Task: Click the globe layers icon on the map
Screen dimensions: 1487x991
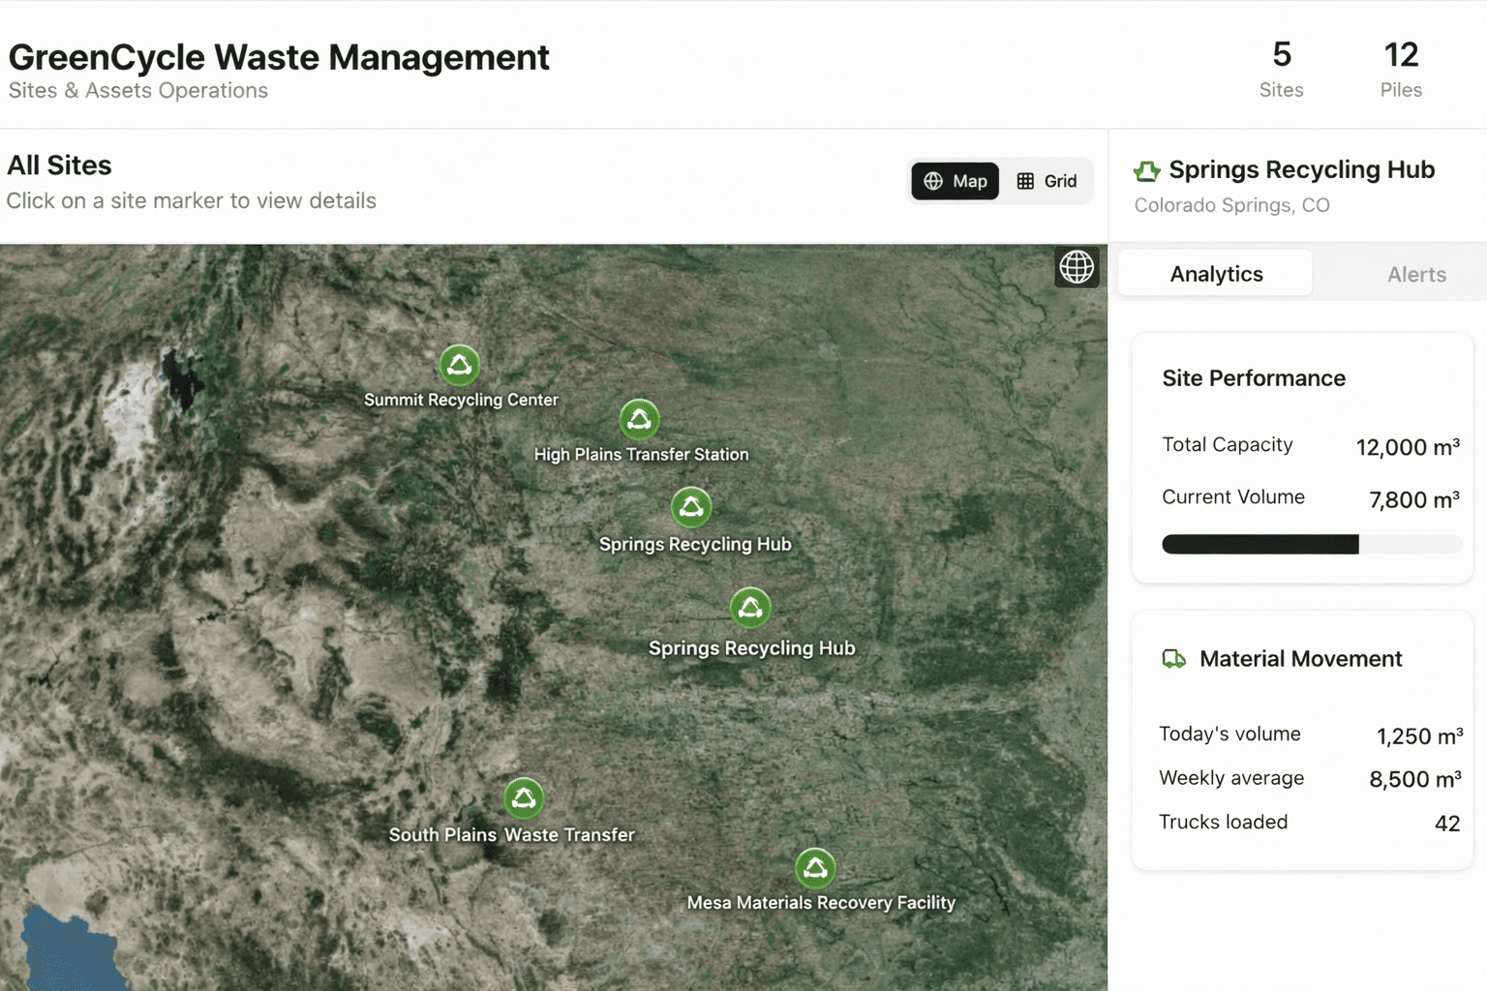Action: [x=1077, y=267]
